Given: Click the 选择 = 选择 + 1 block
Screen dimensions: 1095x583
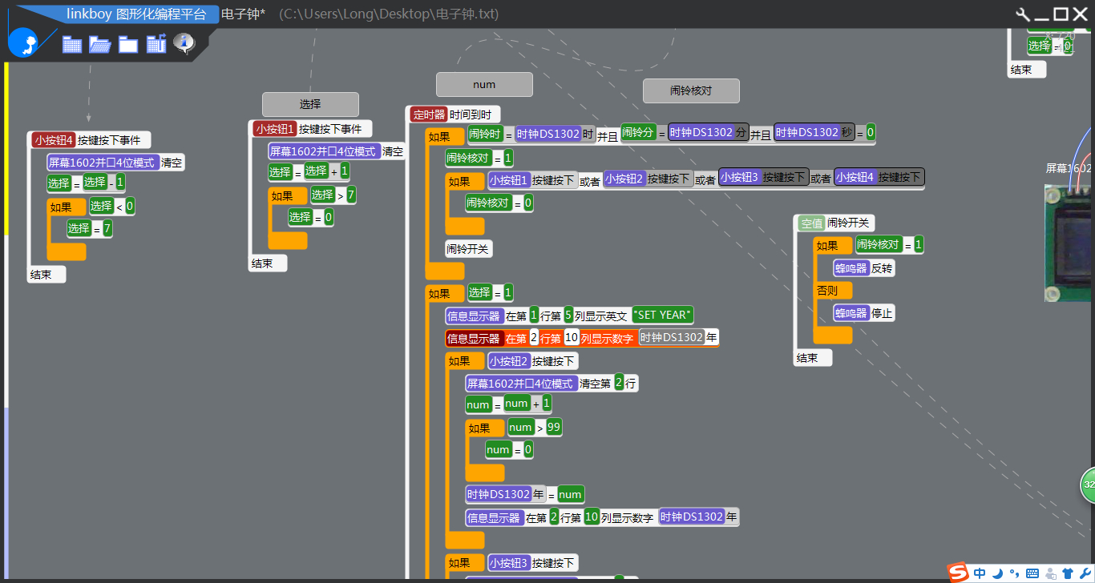Looking at the screenshot, I should tap(309, 171).
